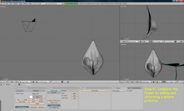Collapse the Mesh panel
This screenshot has height=111, width=184.
pyautogui.click(x=48, y=88)
